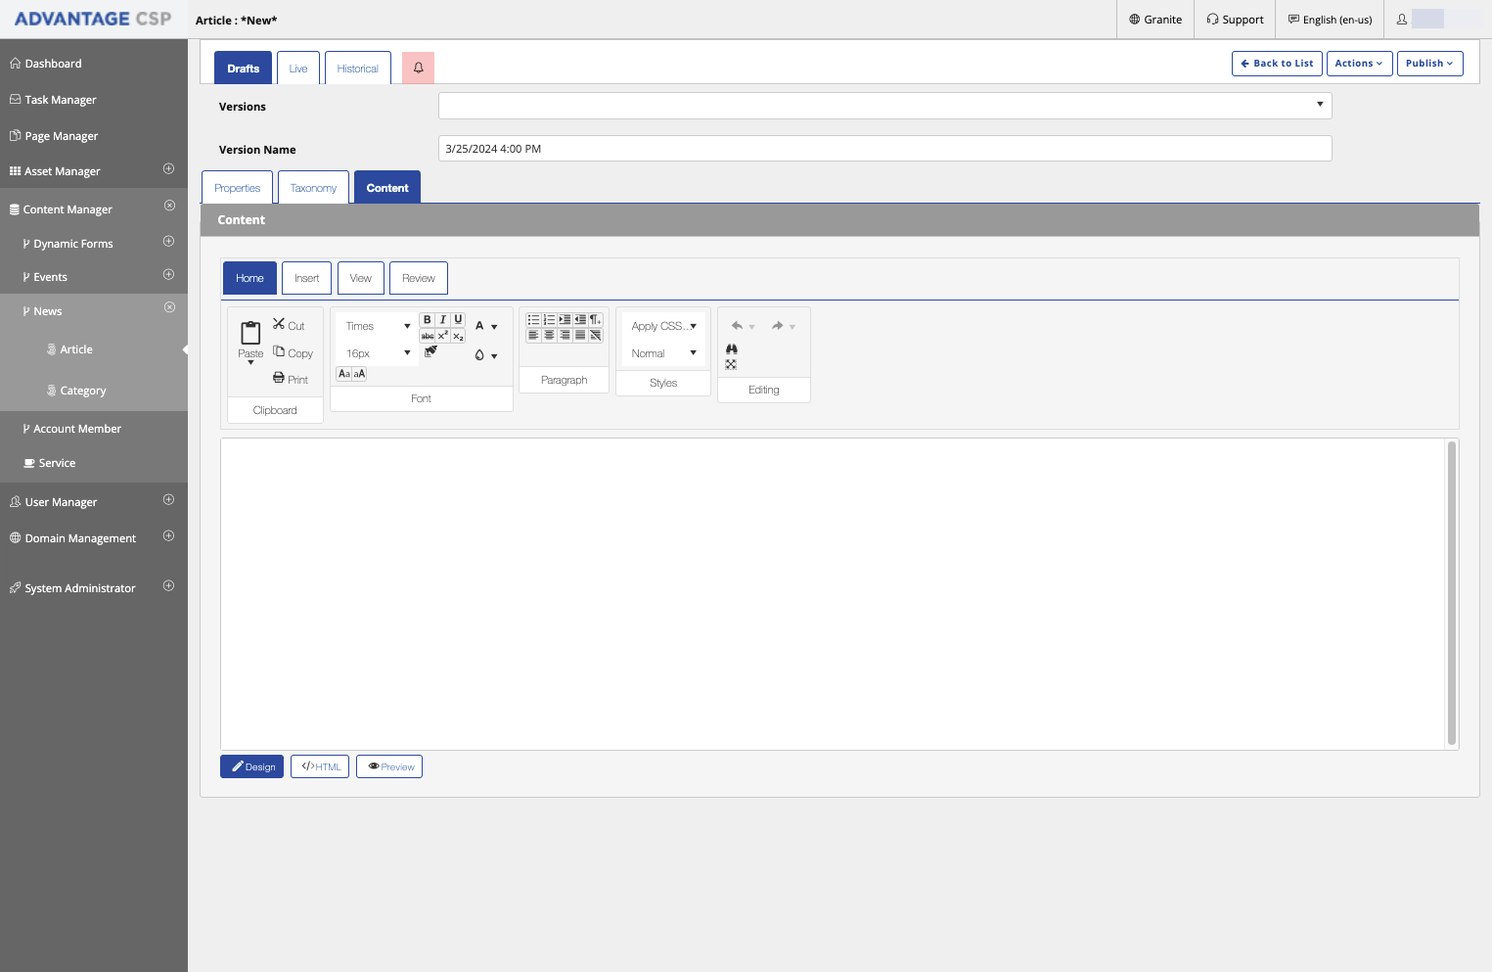Image resolution: width=1492 pixels, height=972 pixels.
Task: Open Find with the binoculars icon
Action: (731, 349)
